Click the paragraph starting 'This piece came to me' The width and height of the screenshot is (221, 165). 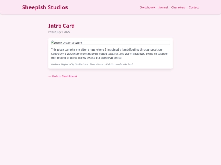110,54
